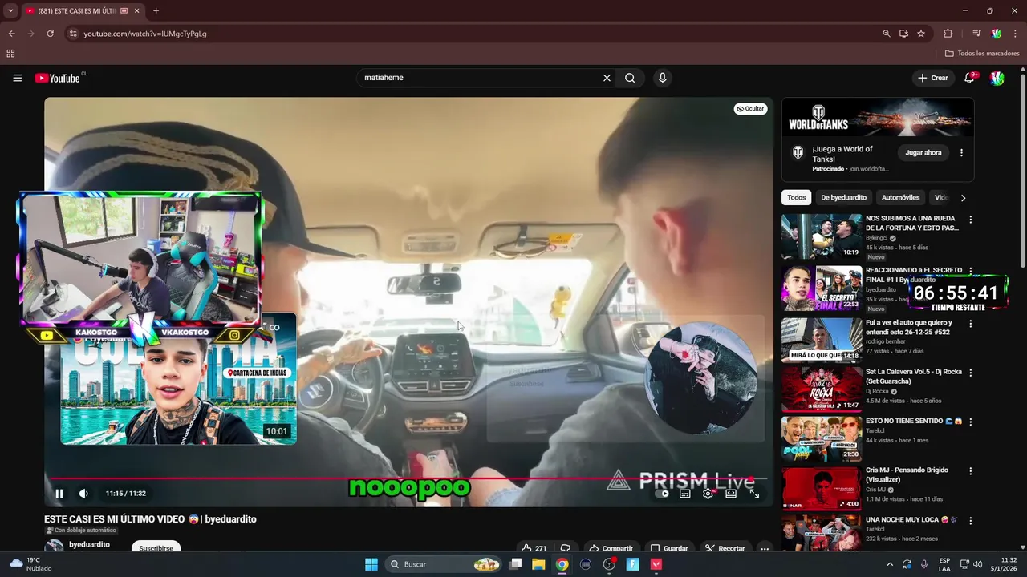Open options for the NOS SUBIMOS A UNA RUEDA video
This screenshot has width=1027, height=577.
point(970,220)
